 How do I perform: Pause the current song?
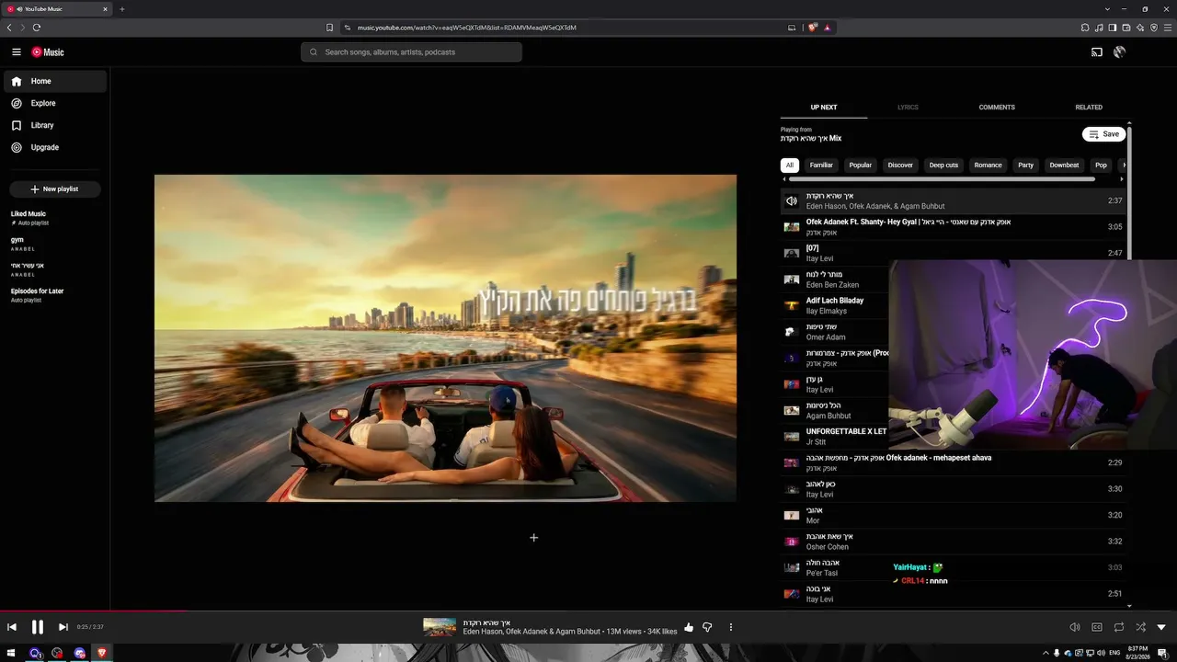38,627
